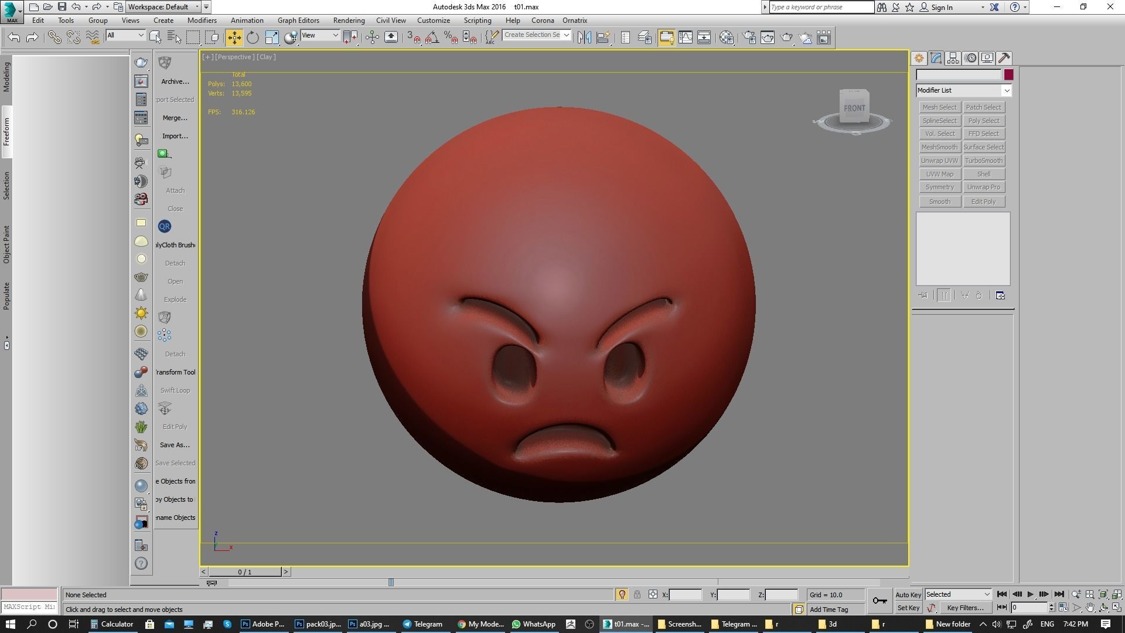Image resolution: width=1125 pixels, height=633 pixels.
Task: Click the Mirror tool icon
Action: click(584, 38)
